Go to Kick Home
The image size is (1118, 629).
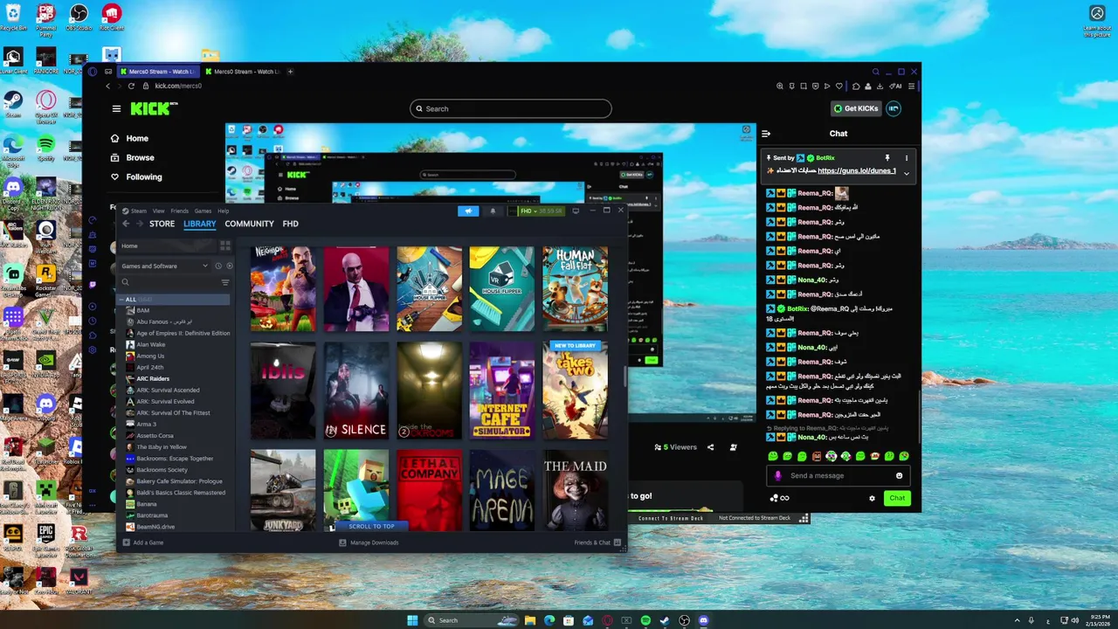tap(130, 138)
